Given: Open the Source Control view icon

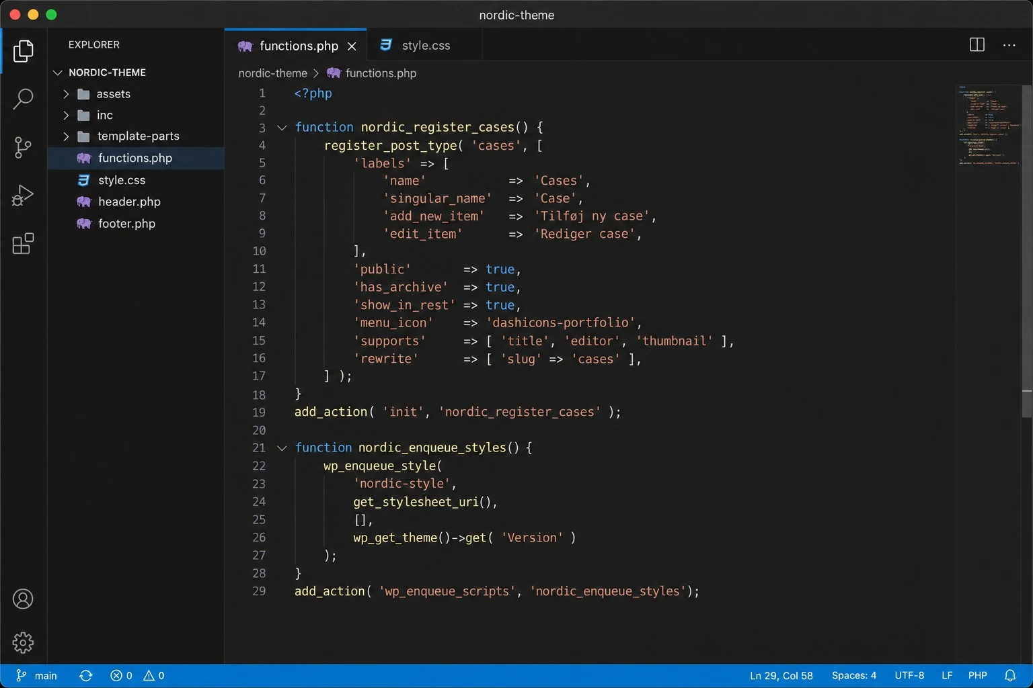Looking at the screenshot, I should (23, 147).
